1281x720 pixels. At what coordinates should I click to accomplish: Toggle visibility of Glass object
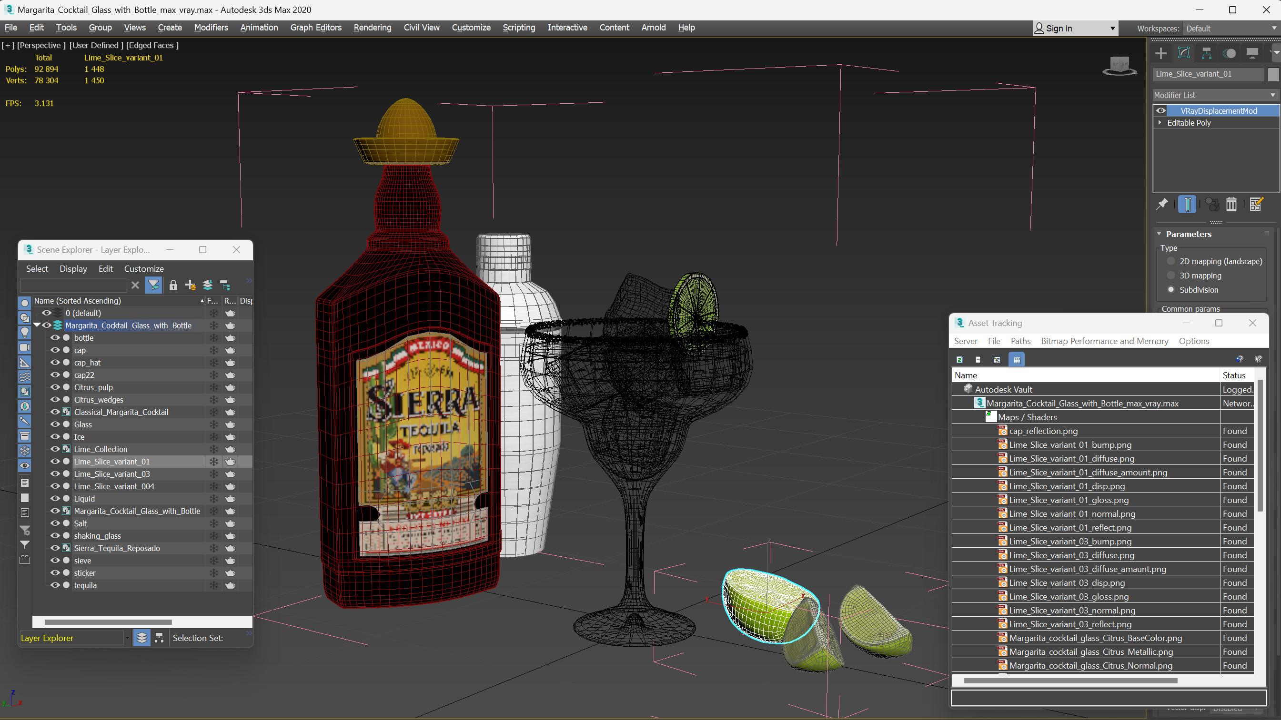(55, 424)
